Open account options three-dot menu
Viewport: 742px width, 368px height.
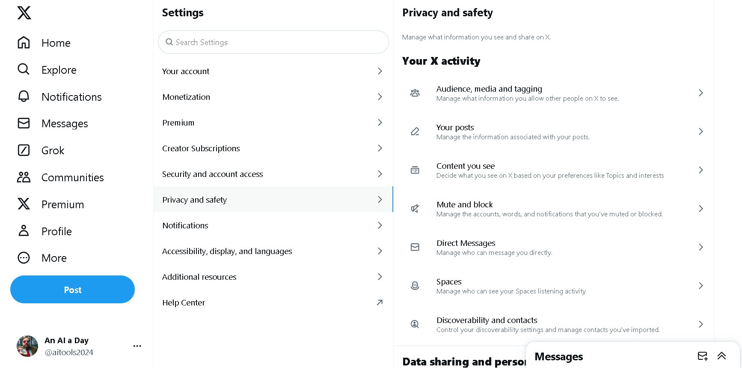coord(137,346)
